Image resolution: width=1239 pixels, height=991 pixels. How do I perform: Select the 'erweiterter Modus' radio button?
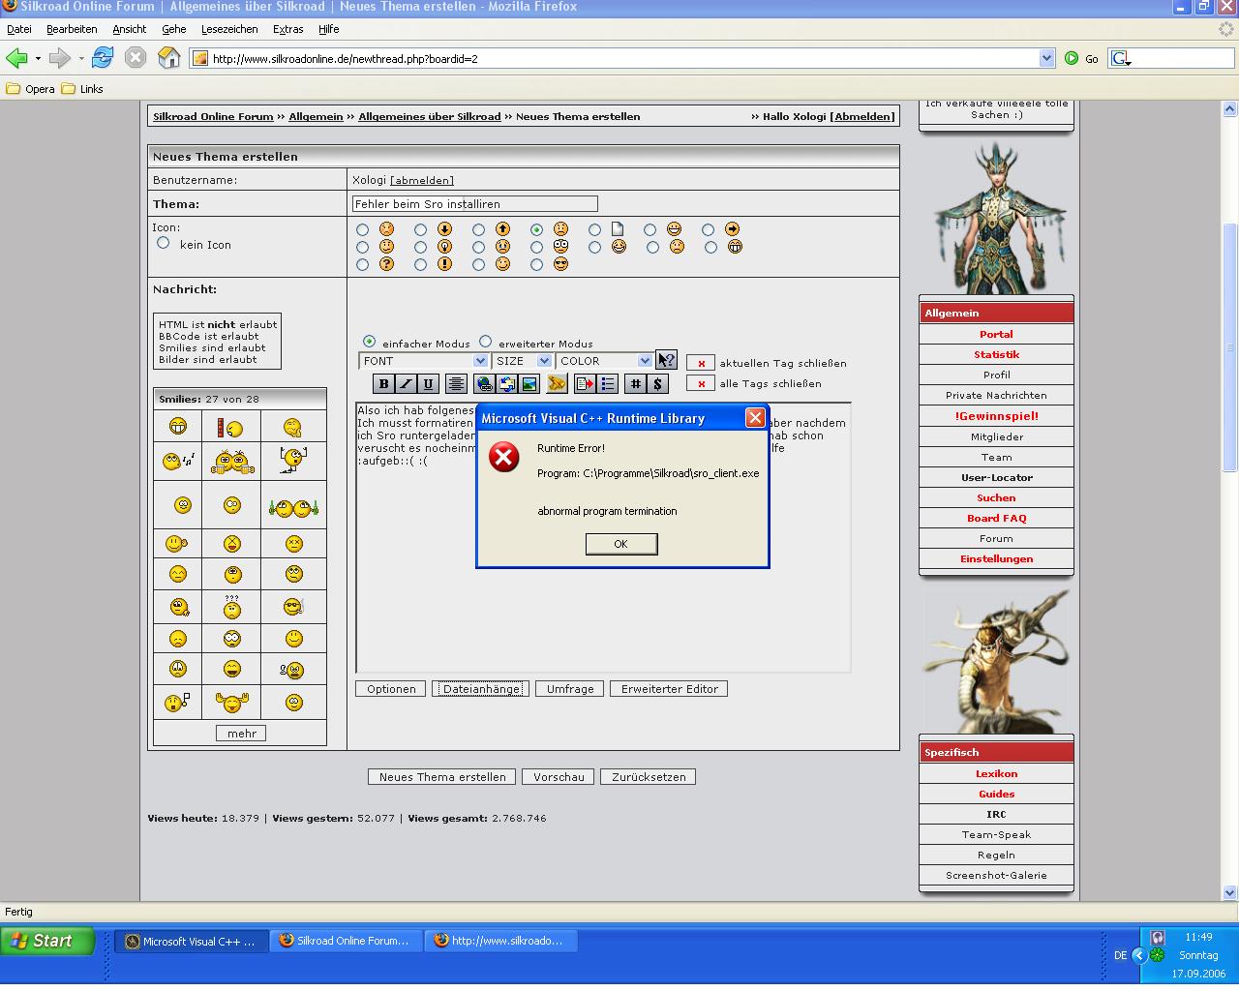[486, 342]
